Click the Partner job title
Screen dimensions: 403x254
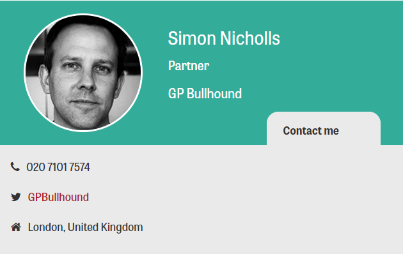point(189,66)
